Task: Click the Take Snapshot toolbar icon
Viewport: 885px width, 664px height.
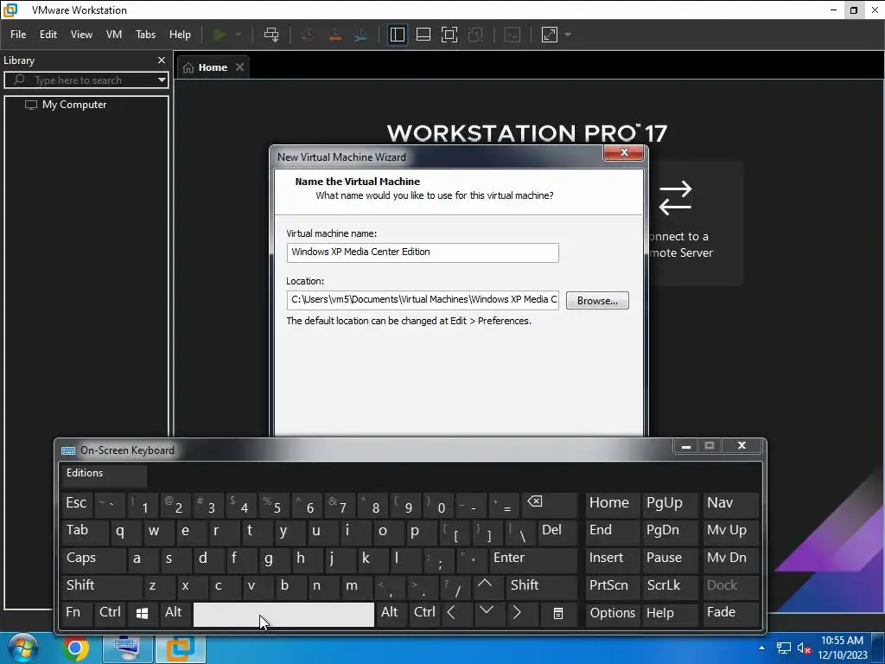Action: coord(308,35)
